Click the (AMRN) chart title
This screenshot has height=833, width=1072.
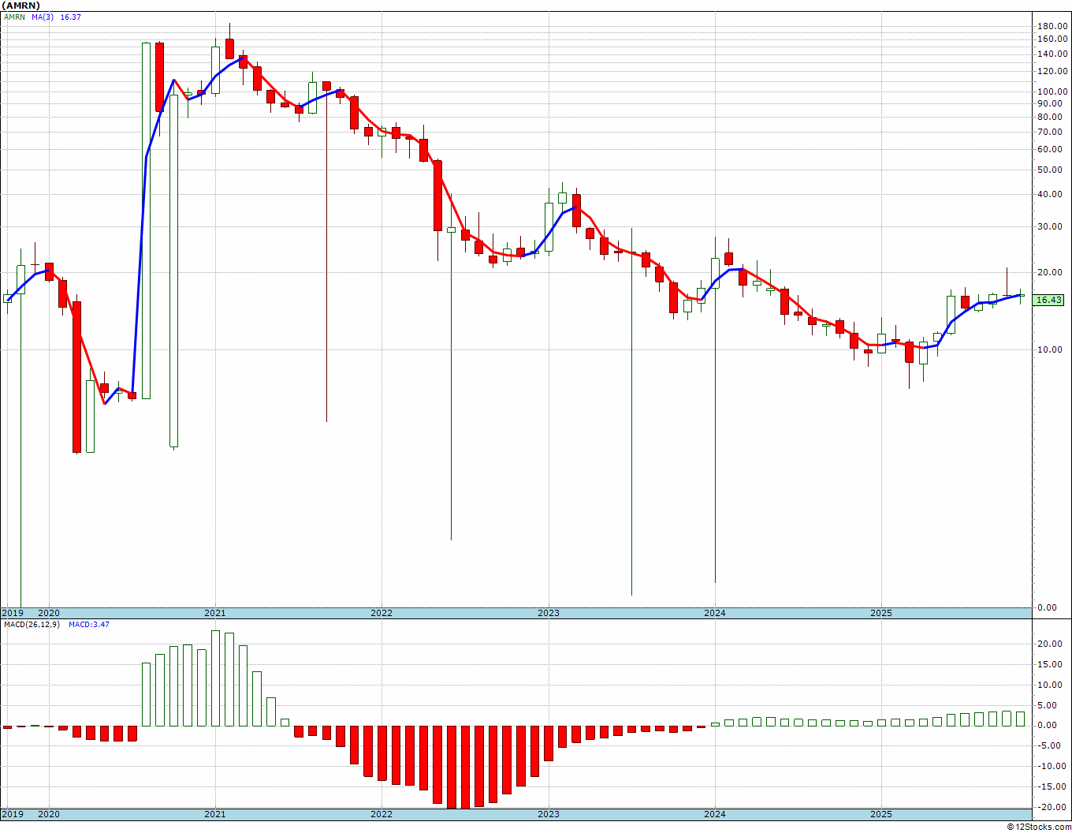(x=20, y=6)
